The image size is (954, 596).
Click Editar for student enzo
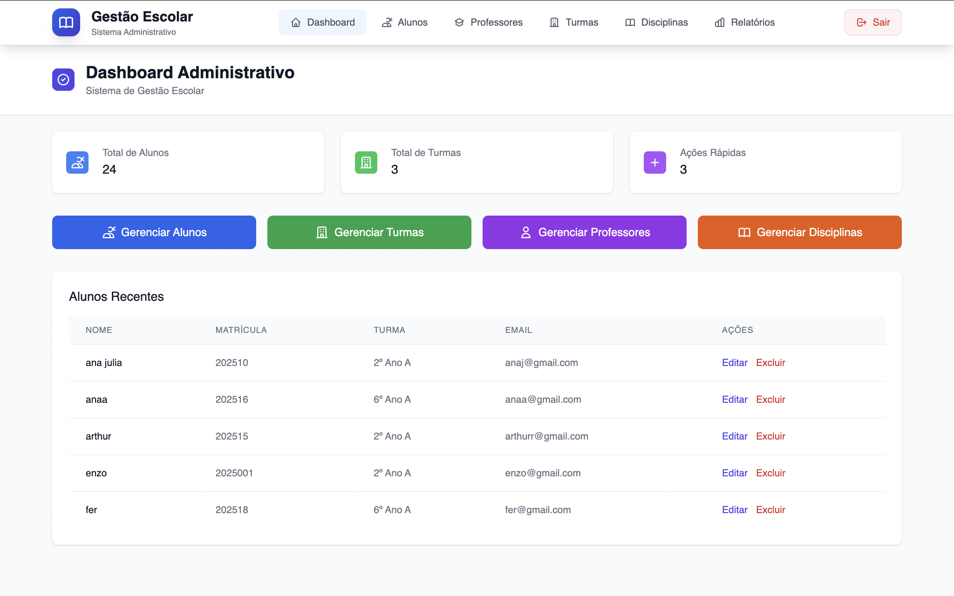pyautogui.click(x=734, y=473)
